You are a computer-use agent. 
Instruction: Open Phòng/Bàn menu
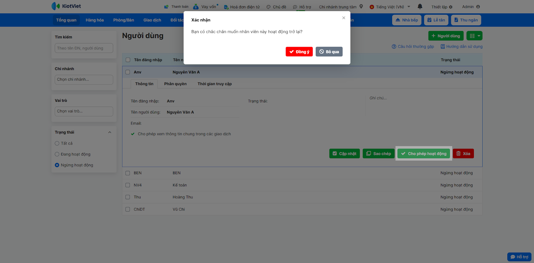(x=123, y=20)
